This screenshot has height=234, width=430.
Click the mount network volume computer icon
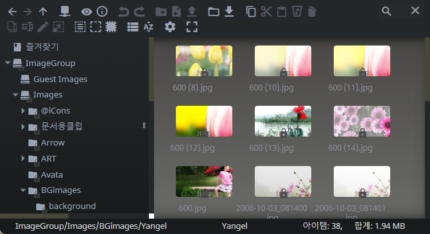65,12
